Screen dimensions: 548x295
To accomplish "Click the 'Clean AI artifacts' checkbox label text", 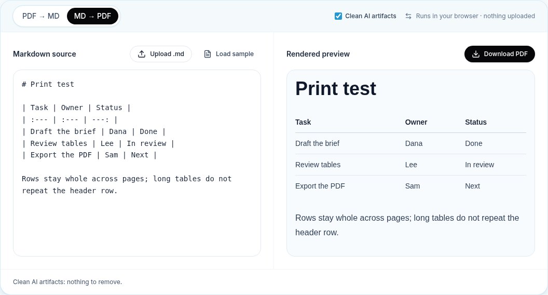I will click(371, 16).
